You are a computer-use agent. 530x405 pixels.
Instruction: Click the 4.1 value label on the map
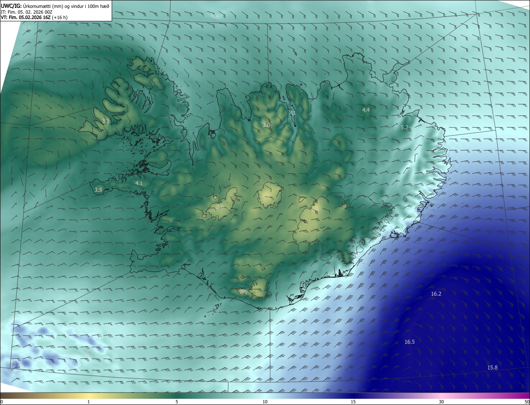pyautogui.click(x=139, y=183)
